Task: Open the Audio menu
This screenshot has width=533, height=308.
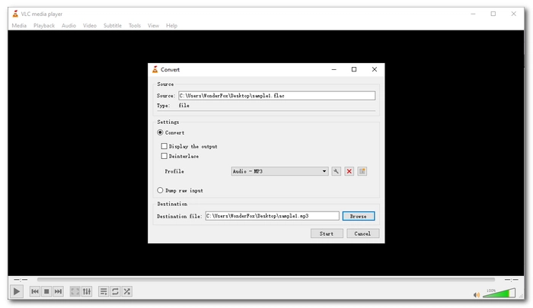Action: (x=69, y=25)
